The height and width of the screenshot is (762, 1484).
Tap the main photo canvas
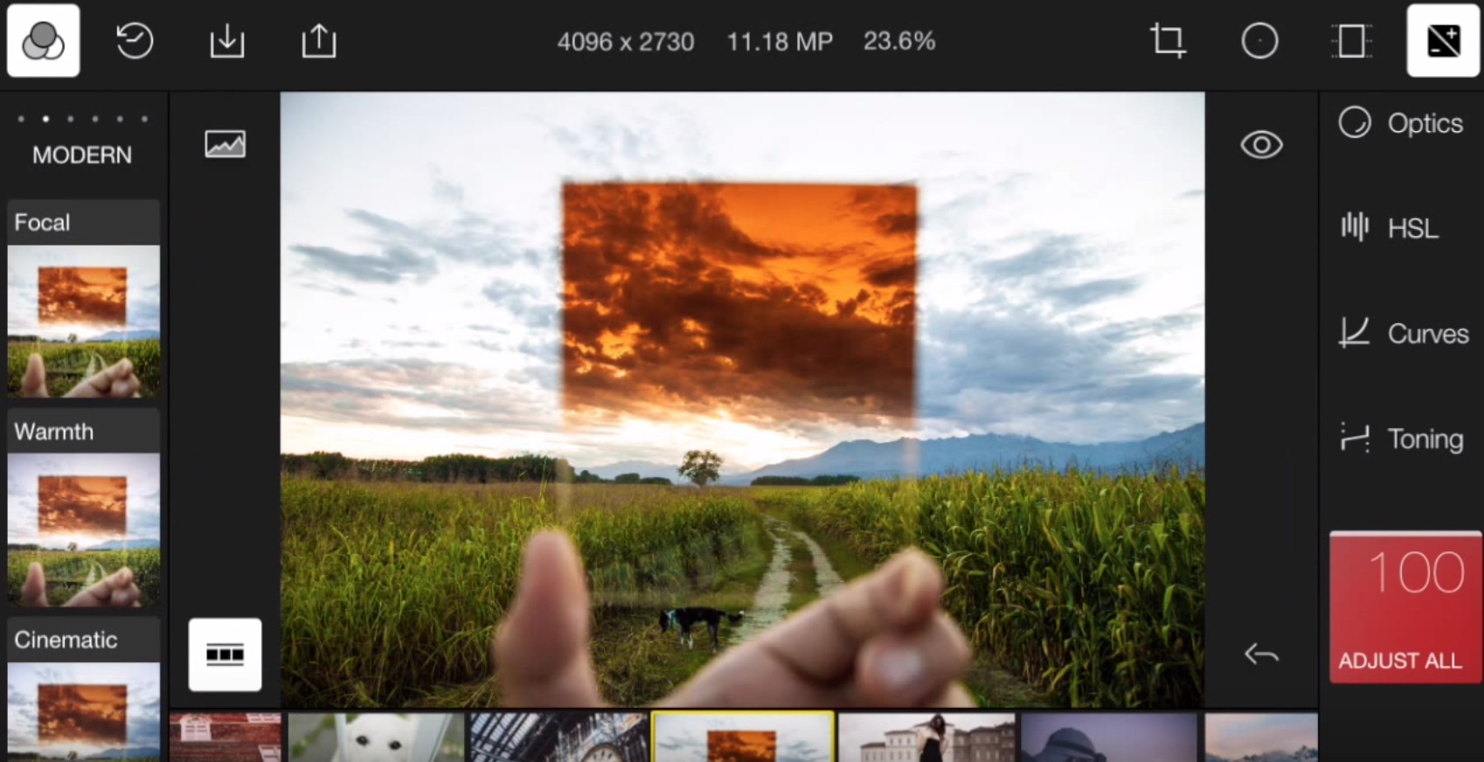tap(742, 400)
